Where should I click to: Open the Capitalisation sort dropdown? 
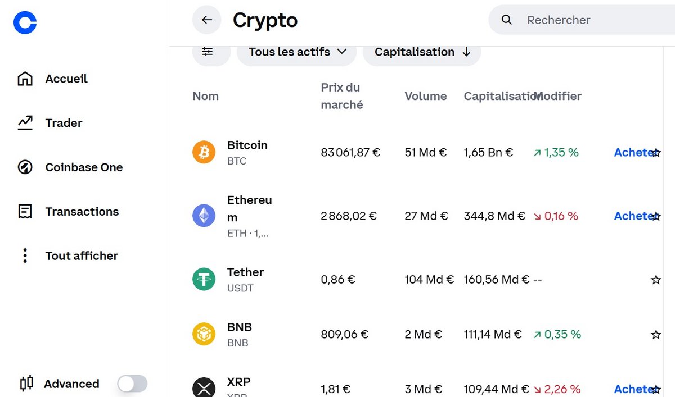421,52
